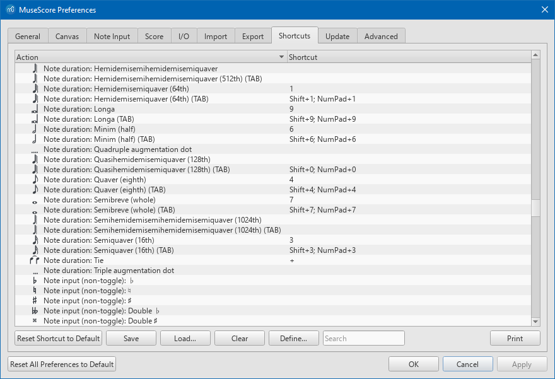Open the Update tab

pos(337,37)
